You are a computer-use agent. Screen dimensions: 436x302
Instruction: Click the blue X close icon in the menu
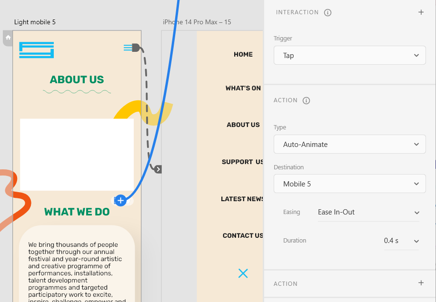click(x=243, y=273)
